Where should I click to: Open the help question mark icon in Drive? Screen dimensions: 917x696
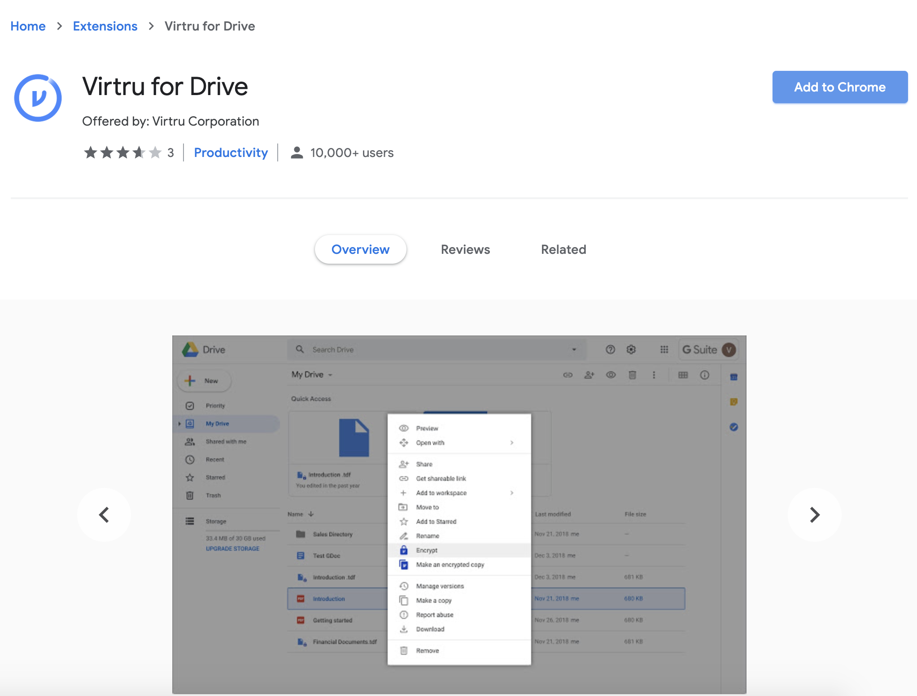coord(610,349)
